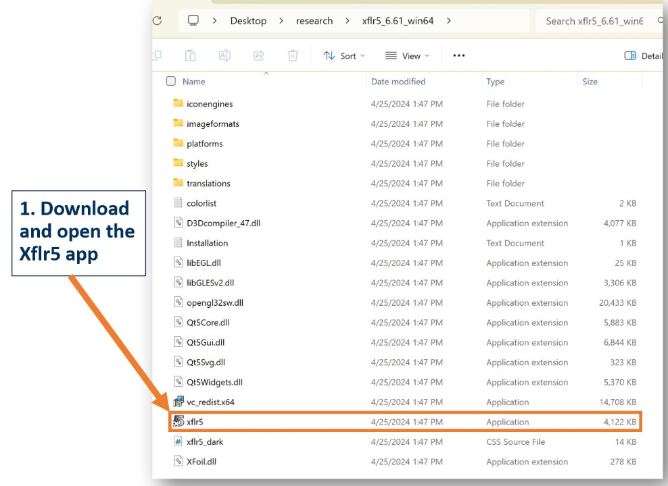
Task: Click the iconengines folder icon
Action: pos(178,104)
